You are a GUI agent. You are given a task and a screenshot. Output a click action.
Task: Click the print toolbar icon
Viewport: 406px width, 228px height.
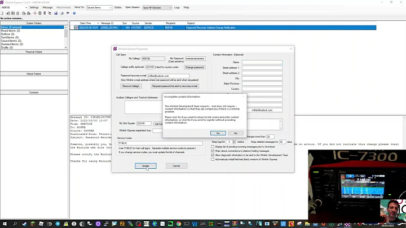click(x=61, y=13)
